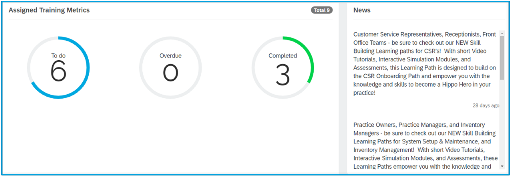Click the News scrollbar down arrow
Viewport: 511px width, 177px height.
coord(502,166)
